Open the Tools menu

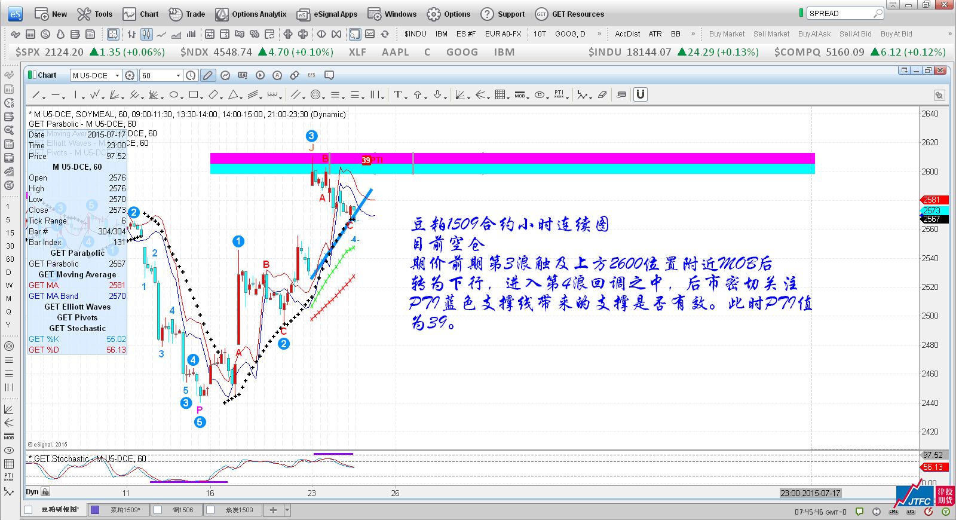click(95, 14)
